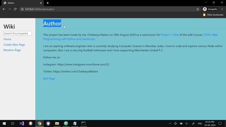Click the pen/link tray icon

click(x=193, y=123)
